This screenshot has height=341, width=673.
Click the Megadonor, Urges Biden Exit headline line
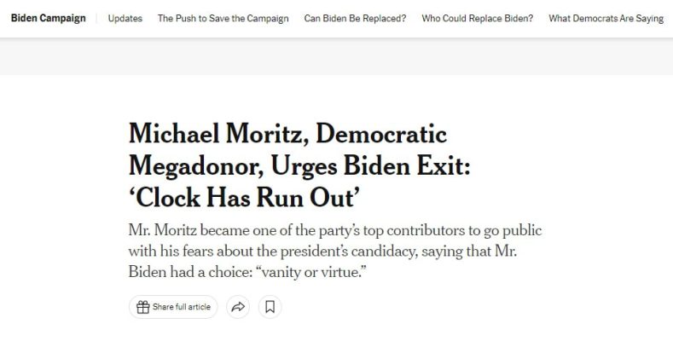click(x=299, y=166)
